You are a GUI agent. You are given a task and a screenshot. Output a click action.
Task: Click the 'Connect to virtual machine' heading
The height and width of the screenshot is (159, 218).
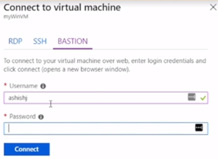point(62,8)
